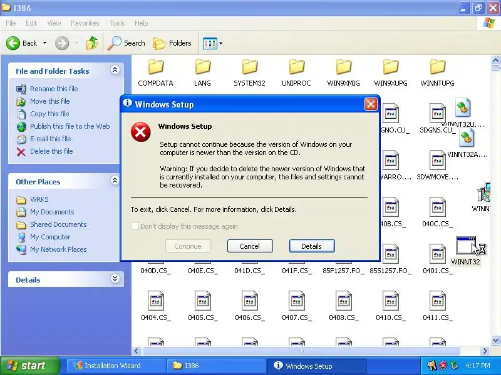501x375 pixels.
Task: Open the Views dropdown arrow
Action: [221, 43]
